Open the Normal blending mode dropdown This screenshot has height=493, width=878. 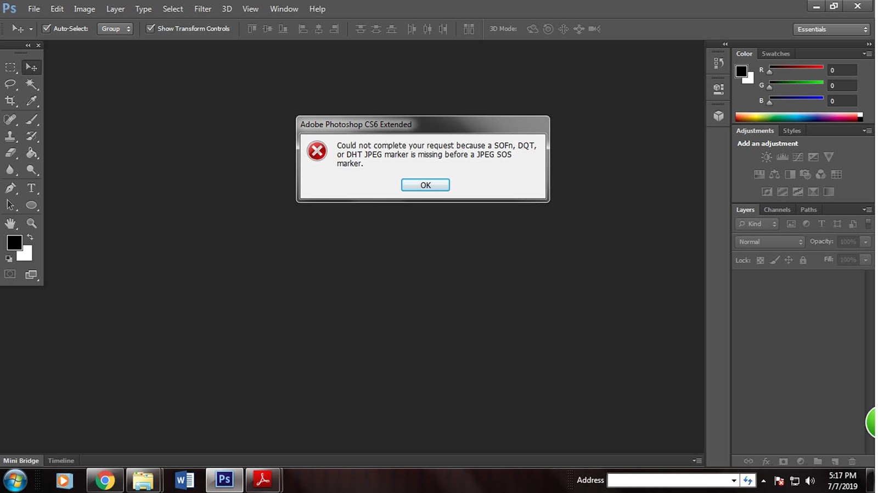(x=769, y=242)
